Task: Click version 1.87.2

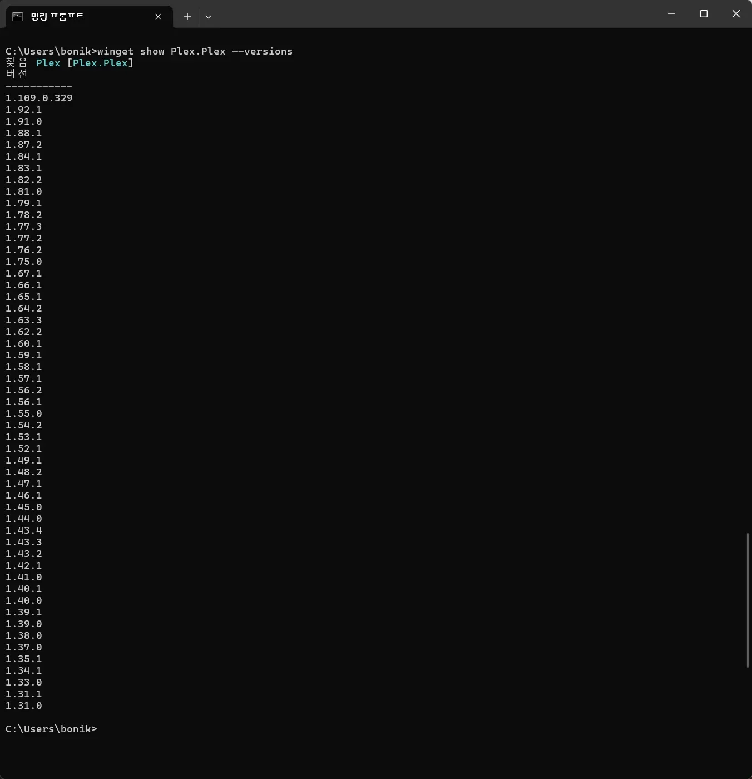Action: pyautogui.click(x=24, y=145)
